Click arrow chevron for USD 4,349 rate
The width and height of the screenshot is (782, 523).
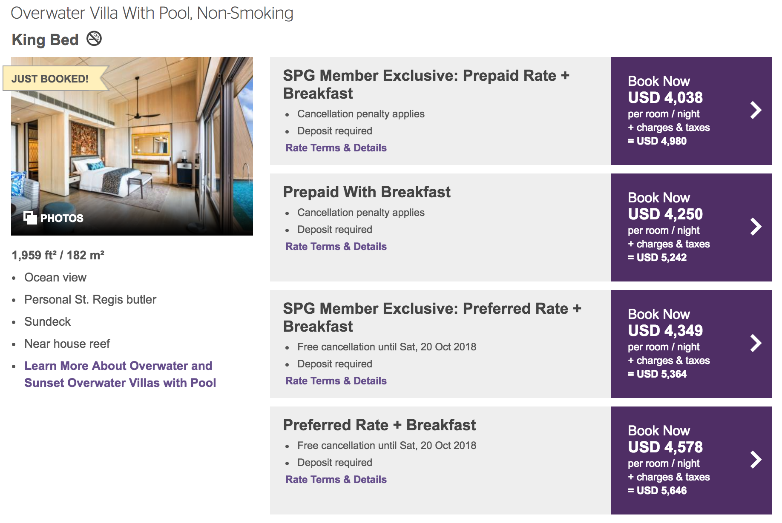point(756,343)
